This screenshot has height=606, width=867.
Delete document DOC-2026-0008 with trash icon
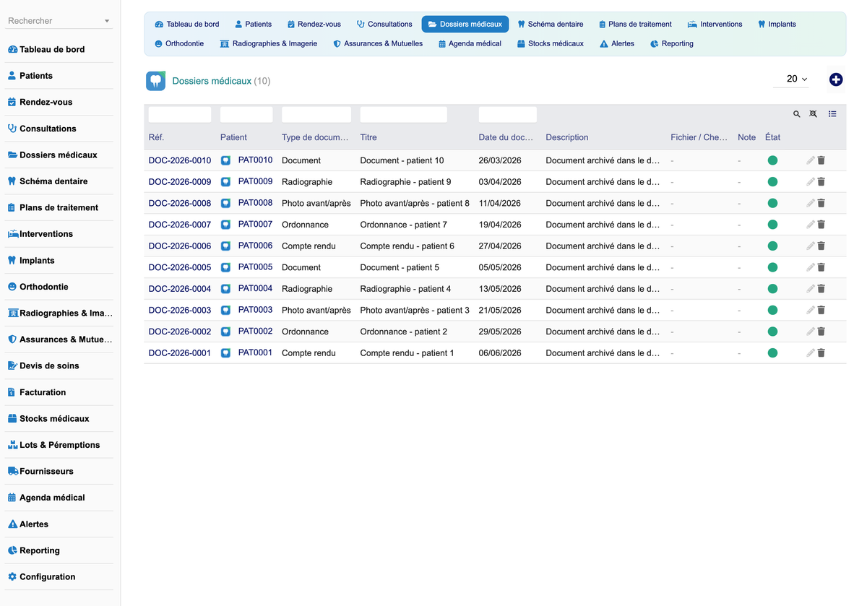[821, 203]
